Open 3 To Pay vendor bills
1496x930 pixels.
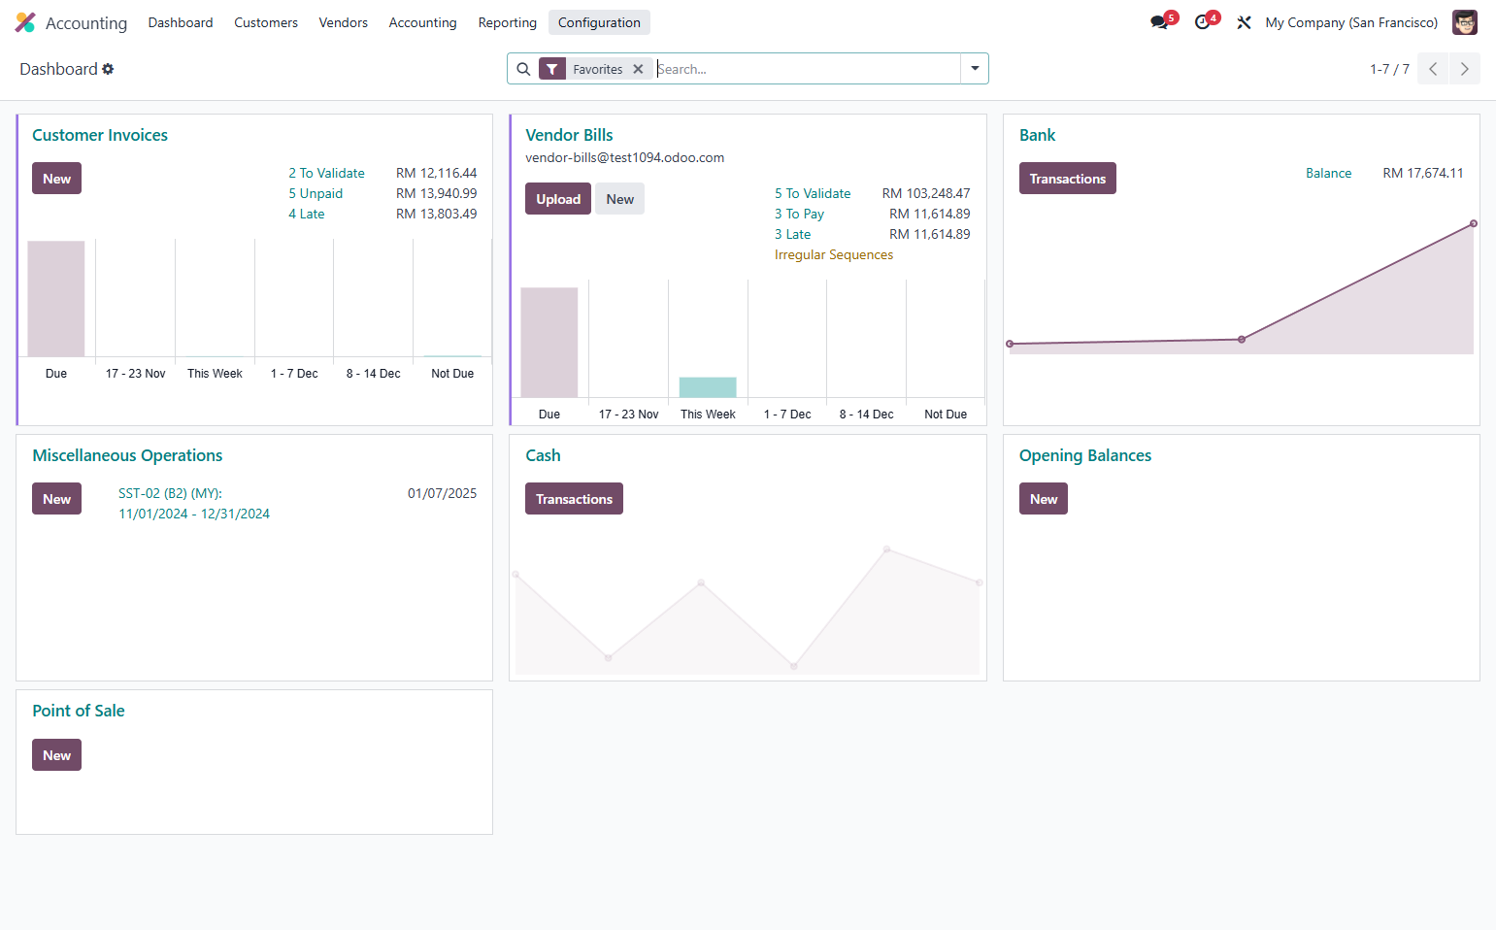(799, 214)
